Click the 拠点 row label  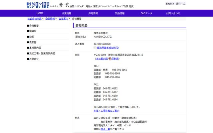pos(77,118)
